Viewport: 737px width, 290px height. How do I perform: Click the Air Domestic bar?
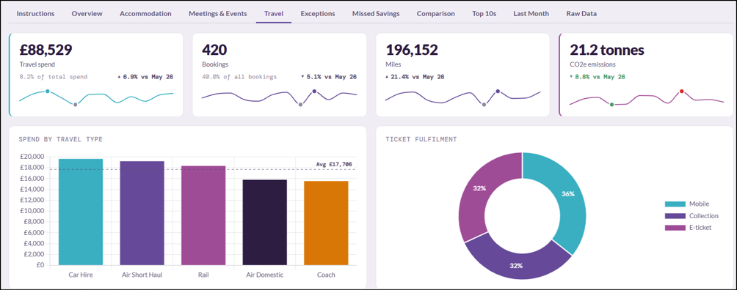(x=264, y=223)
